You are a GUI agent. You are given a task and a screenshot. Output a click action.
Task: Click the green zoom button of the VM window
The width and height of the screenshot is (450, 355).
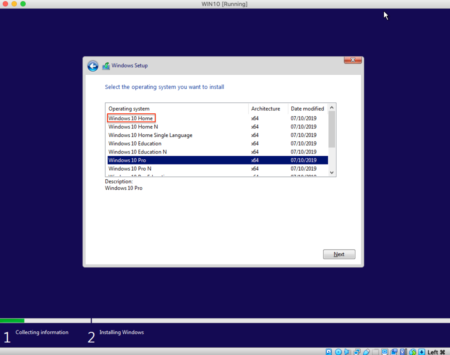click(x=23, y=4)
